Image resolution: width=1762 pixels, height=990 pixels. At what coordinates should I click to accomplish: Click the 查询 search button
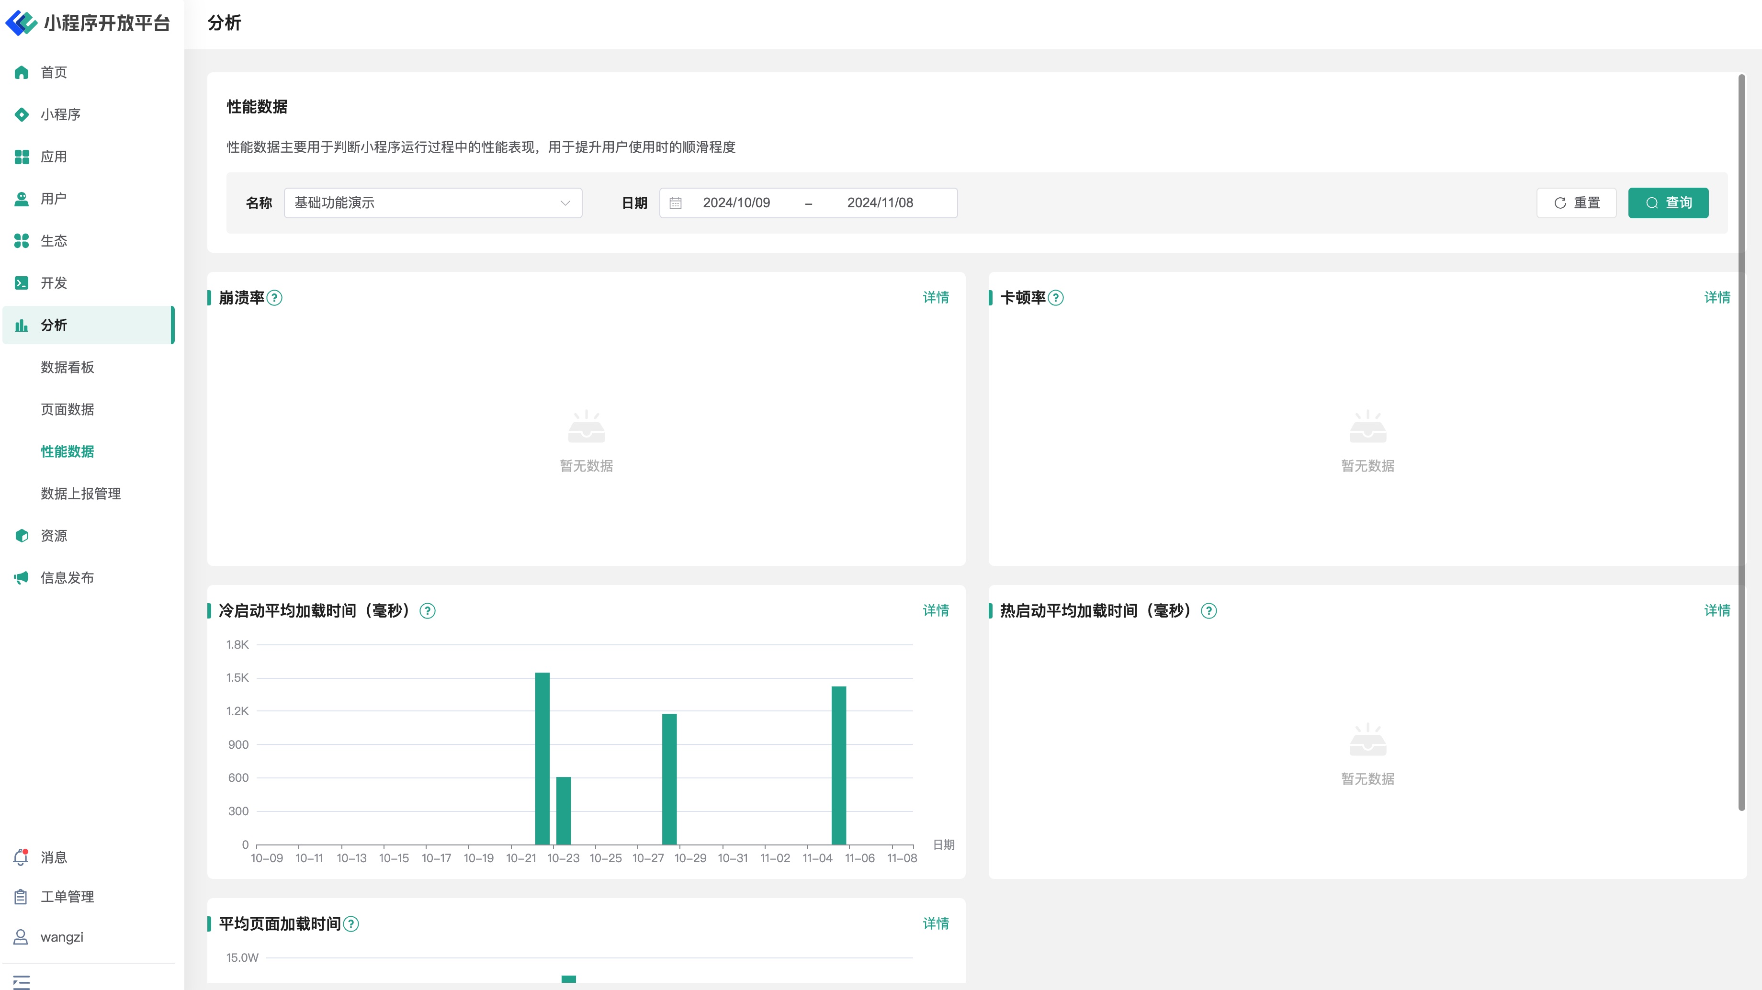(x=1668, y=203)
